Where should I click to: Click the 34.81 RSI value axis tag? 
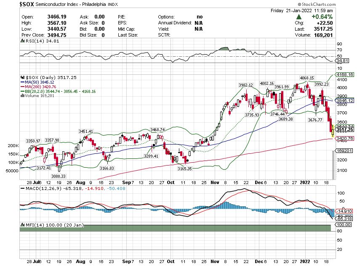[340, 61]
